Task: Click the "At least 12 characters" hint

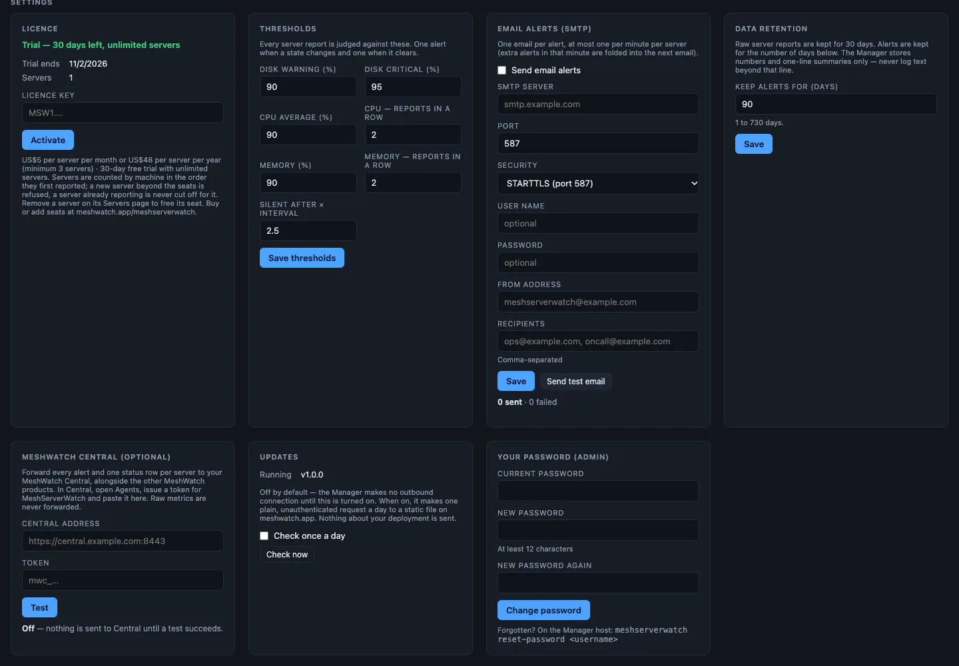Action: coord(535,549)
